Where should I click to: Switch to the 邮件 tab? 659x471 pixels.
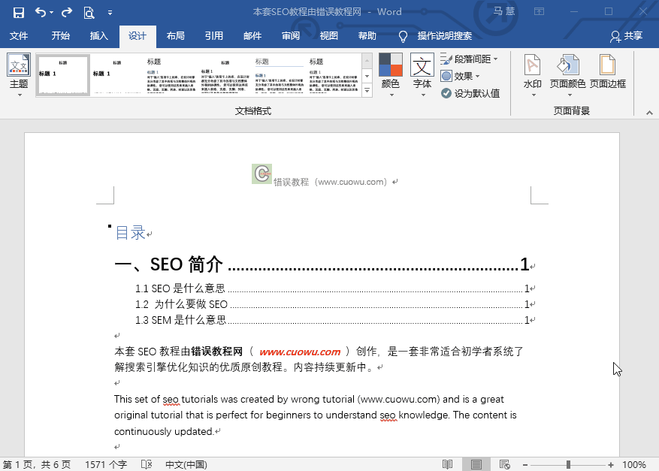pos(252,36)
